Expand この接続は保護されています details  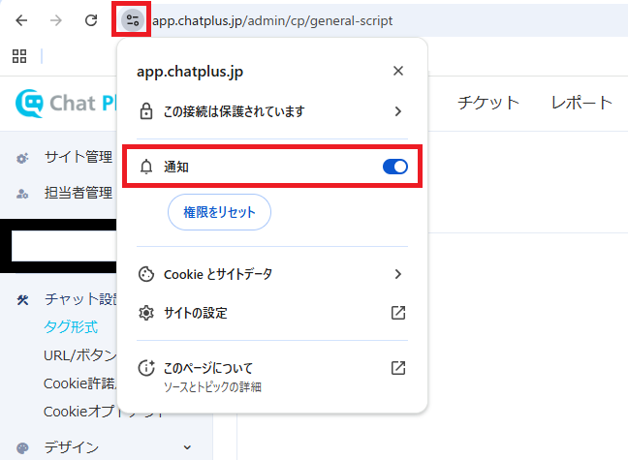(x=397, y=111)
